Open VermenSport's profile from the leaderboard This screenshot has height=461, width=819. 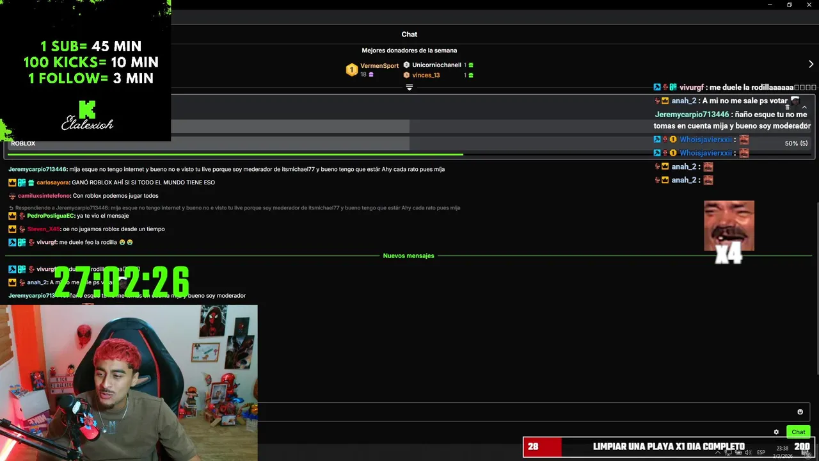tap(379, 65)
